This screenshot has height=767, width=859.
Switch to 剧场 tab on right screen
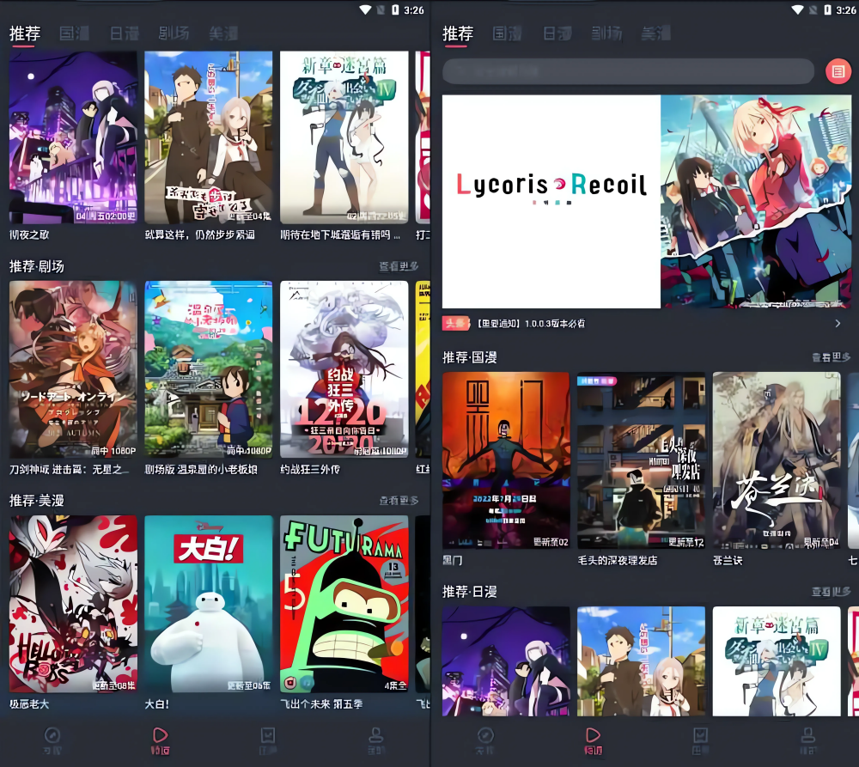(x=607, y=33)
